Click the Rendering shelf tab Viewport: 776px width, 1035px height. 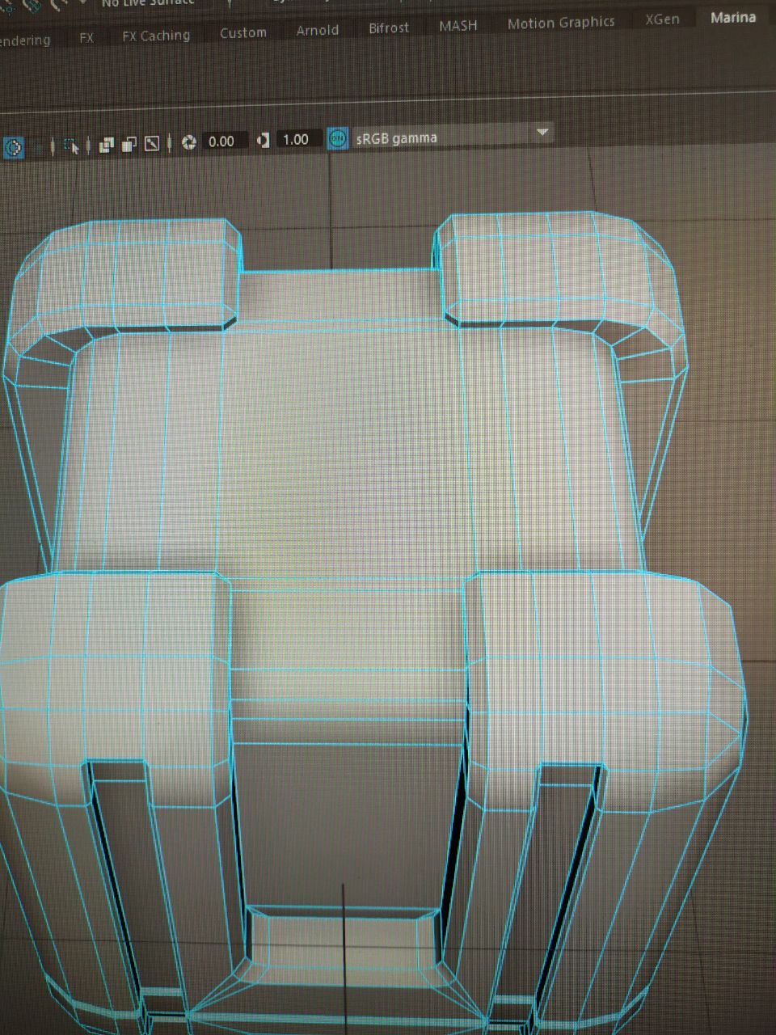24,40
